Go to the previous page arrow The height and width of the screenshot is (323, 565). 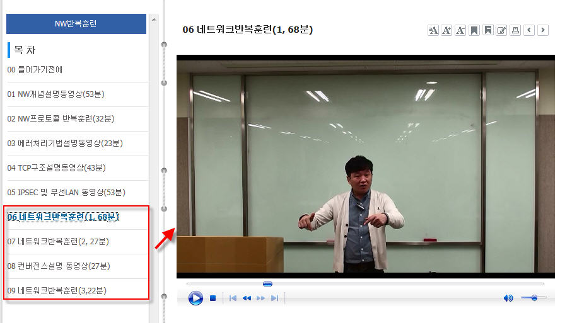[529, 30]
